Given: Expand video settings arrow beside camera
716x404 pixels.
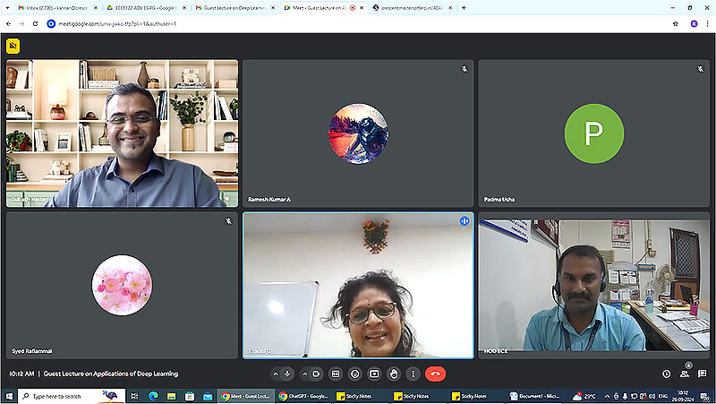Looking at the screenshot, I should tap(305, 374).
